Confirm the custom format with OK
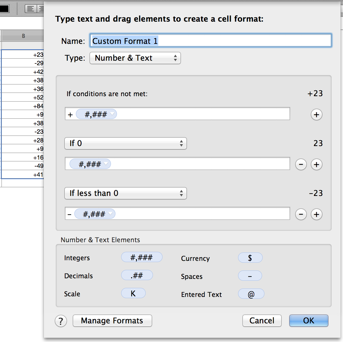 pos(309,321)
